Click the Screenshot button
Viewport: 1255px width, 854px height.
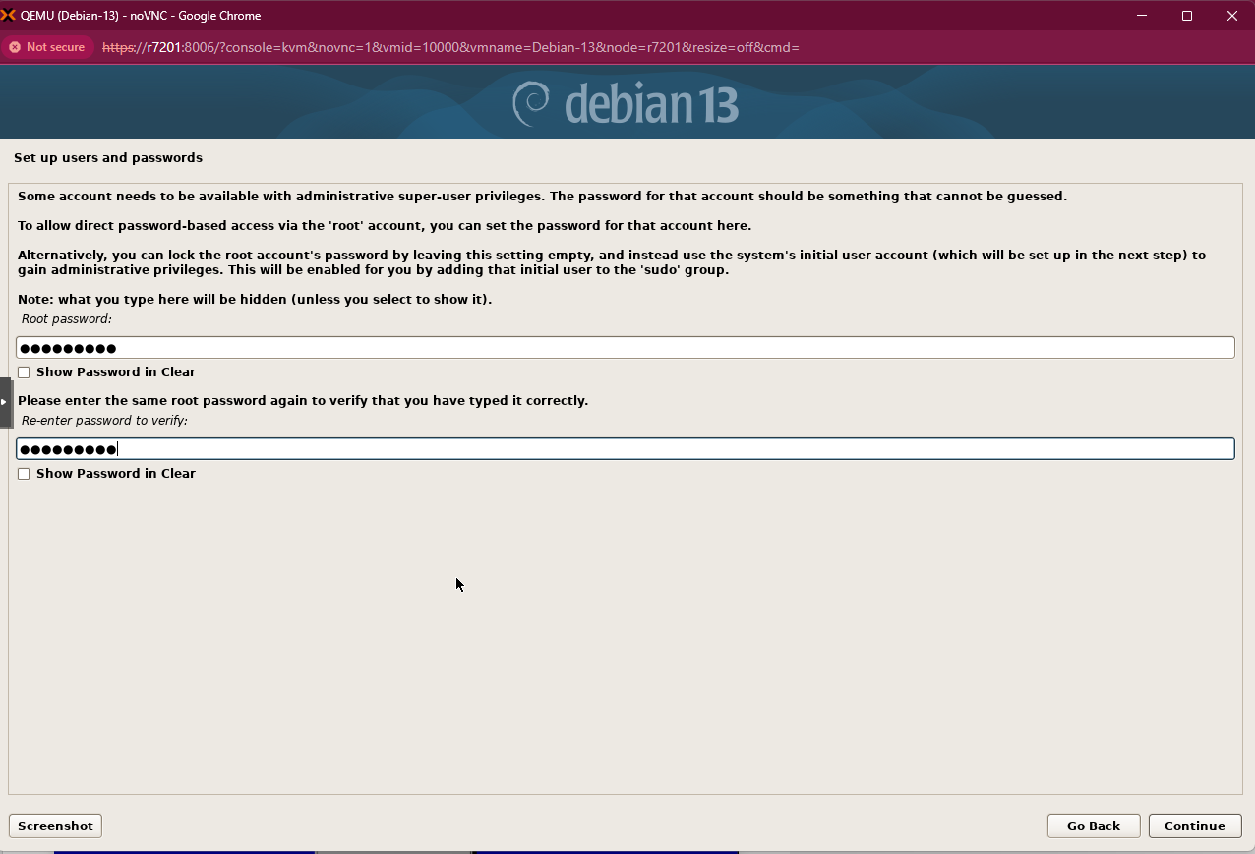[55, 826]
